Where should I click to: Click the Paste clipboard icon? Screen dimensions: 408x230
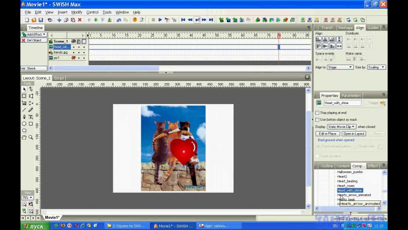click(73, 20)
